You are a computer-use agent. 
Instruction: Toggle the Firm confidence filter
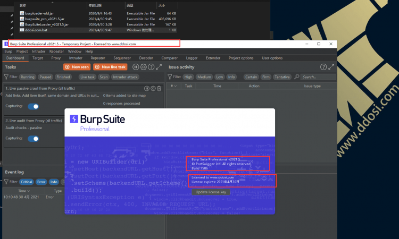pos(265,77)
